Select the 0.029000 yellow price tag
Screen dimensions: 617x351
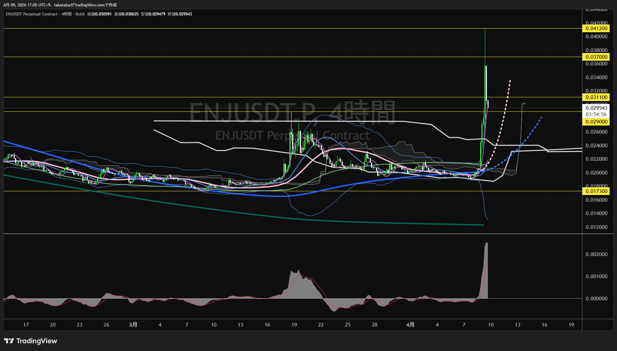(x=596, y=122)
